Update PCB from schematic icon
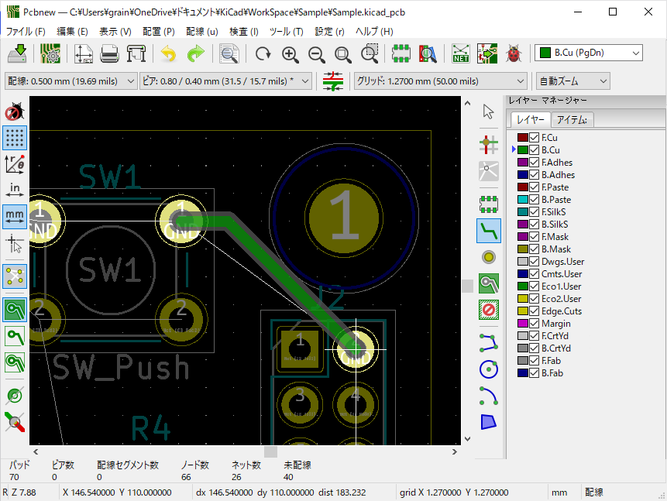 click(x=487, y=53)
